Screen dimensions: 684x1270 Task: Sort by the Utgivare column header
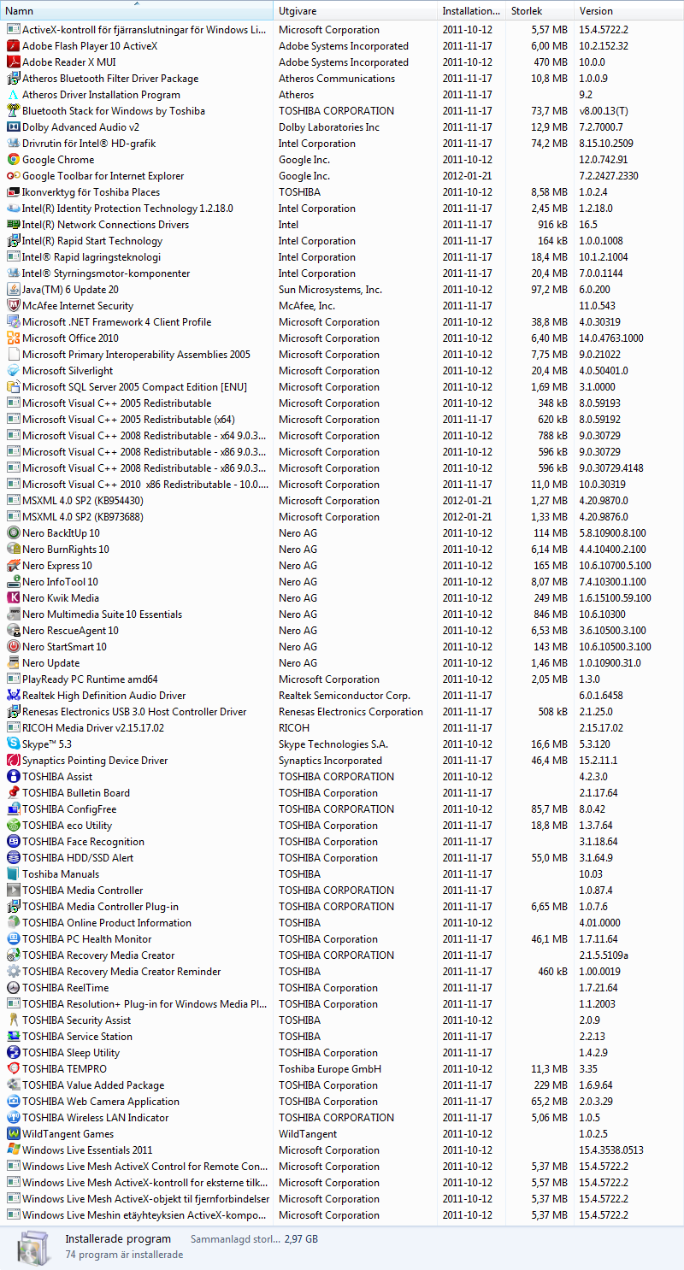354,11
